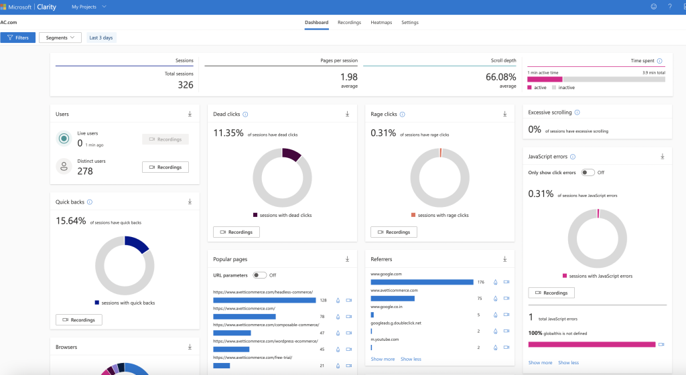This screenshot has height=375, width=686.
Task: Click Show less under JavaScript errors
Action: 568,363
